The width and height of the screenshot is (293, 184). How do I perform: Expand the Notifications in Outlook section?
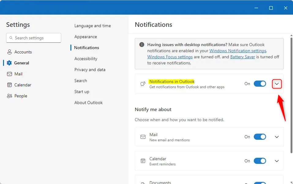276,84
